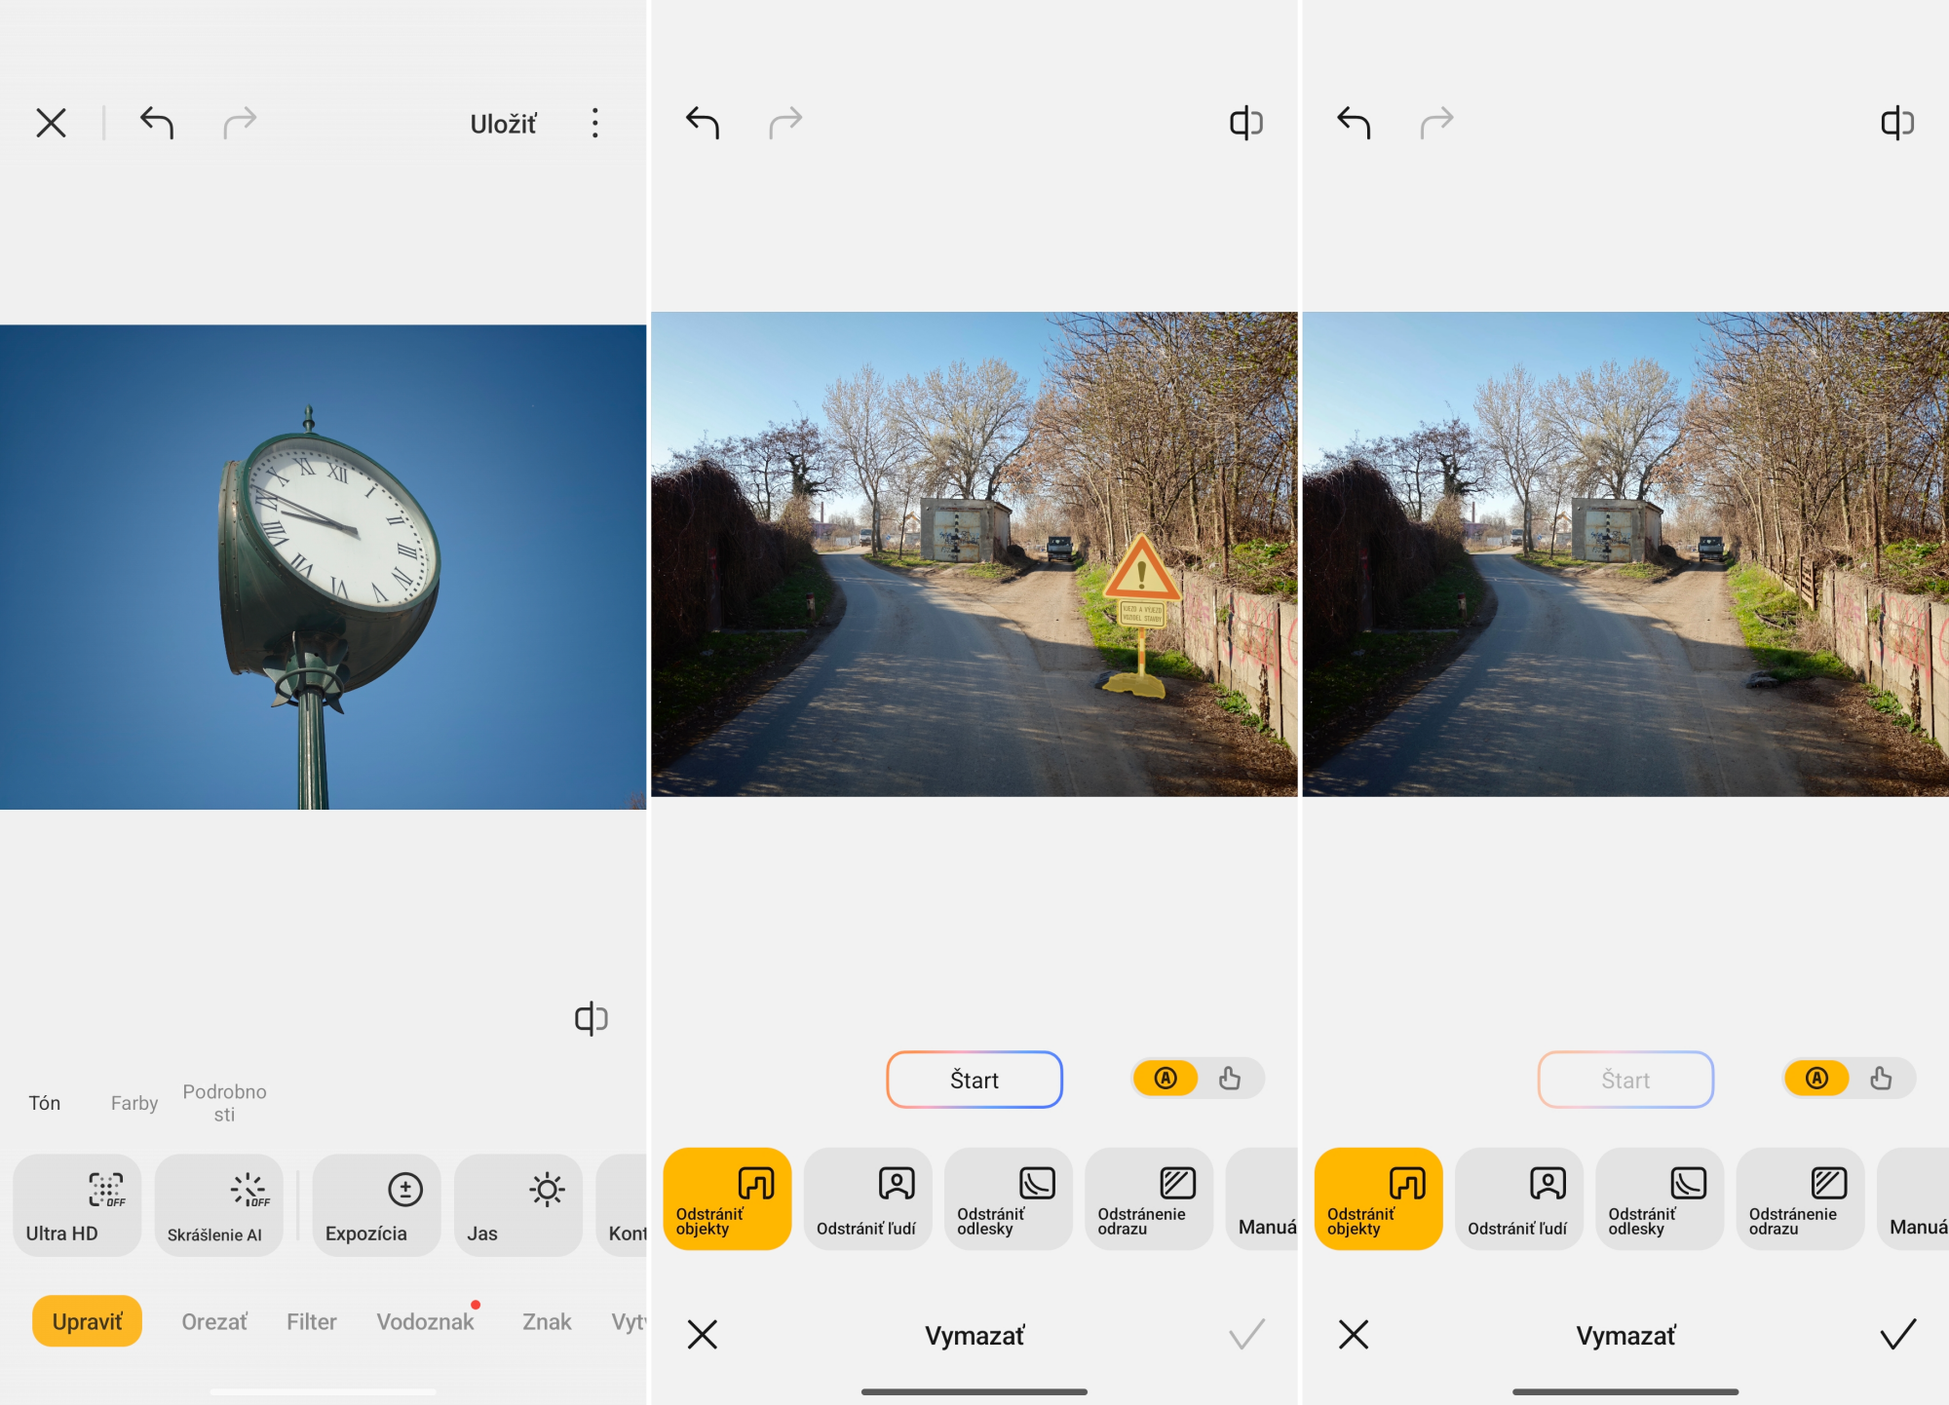Switch to manual finger selection mode in middle panel
1949x1405 pixels.
(x=1230, y=1079)
